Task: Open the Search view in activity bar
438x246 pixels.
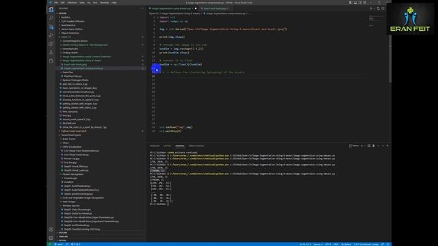Action: [x=51, y=18]
